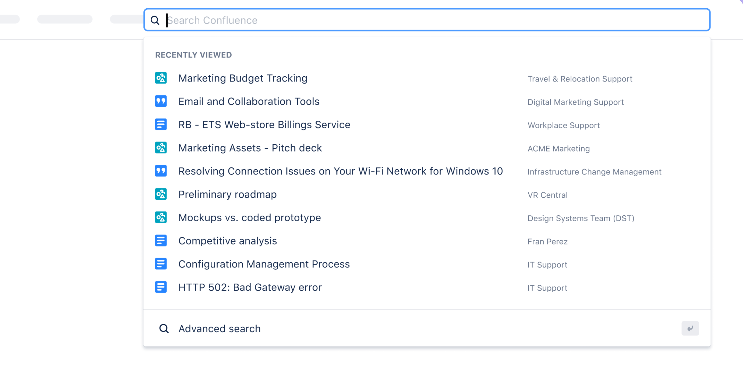Image resolution: width=743 pixels, height=371 pixels.
Task: Click the whiteboard icon beside Marketing Assets - Pitch deck
Action: [x=161, y=148]
